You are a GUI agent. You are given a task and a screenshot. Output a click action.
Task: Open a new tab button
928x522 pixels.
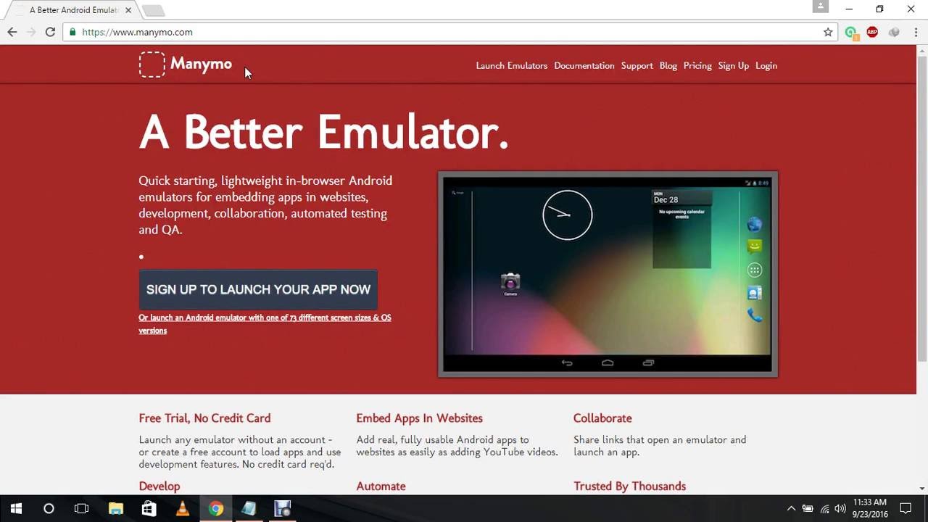(153, 10)
